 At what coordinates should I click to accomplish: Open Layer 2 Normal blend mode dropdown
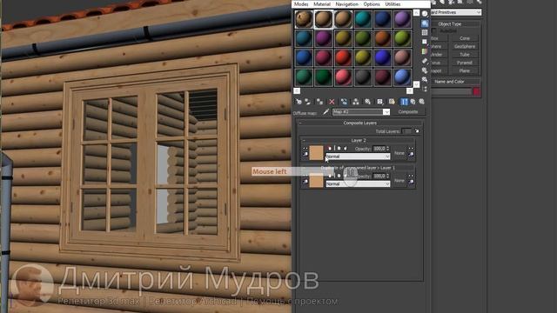(358, 156)
